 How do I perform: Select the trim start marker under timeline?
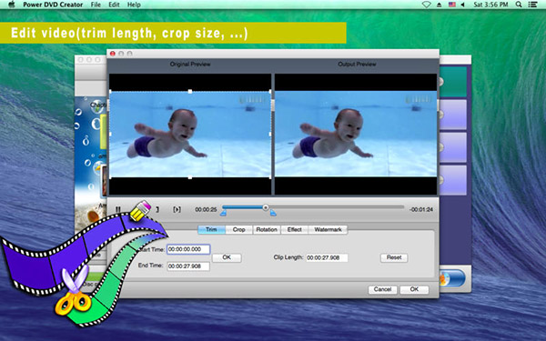pos(223,213)
